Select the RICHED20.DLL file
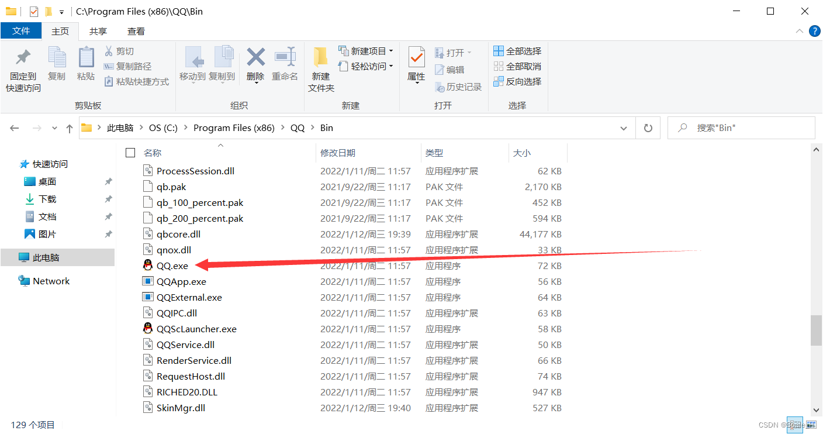The height and width of the screenshot is (434, 823). pyautogui.click(x=187, y=392)
